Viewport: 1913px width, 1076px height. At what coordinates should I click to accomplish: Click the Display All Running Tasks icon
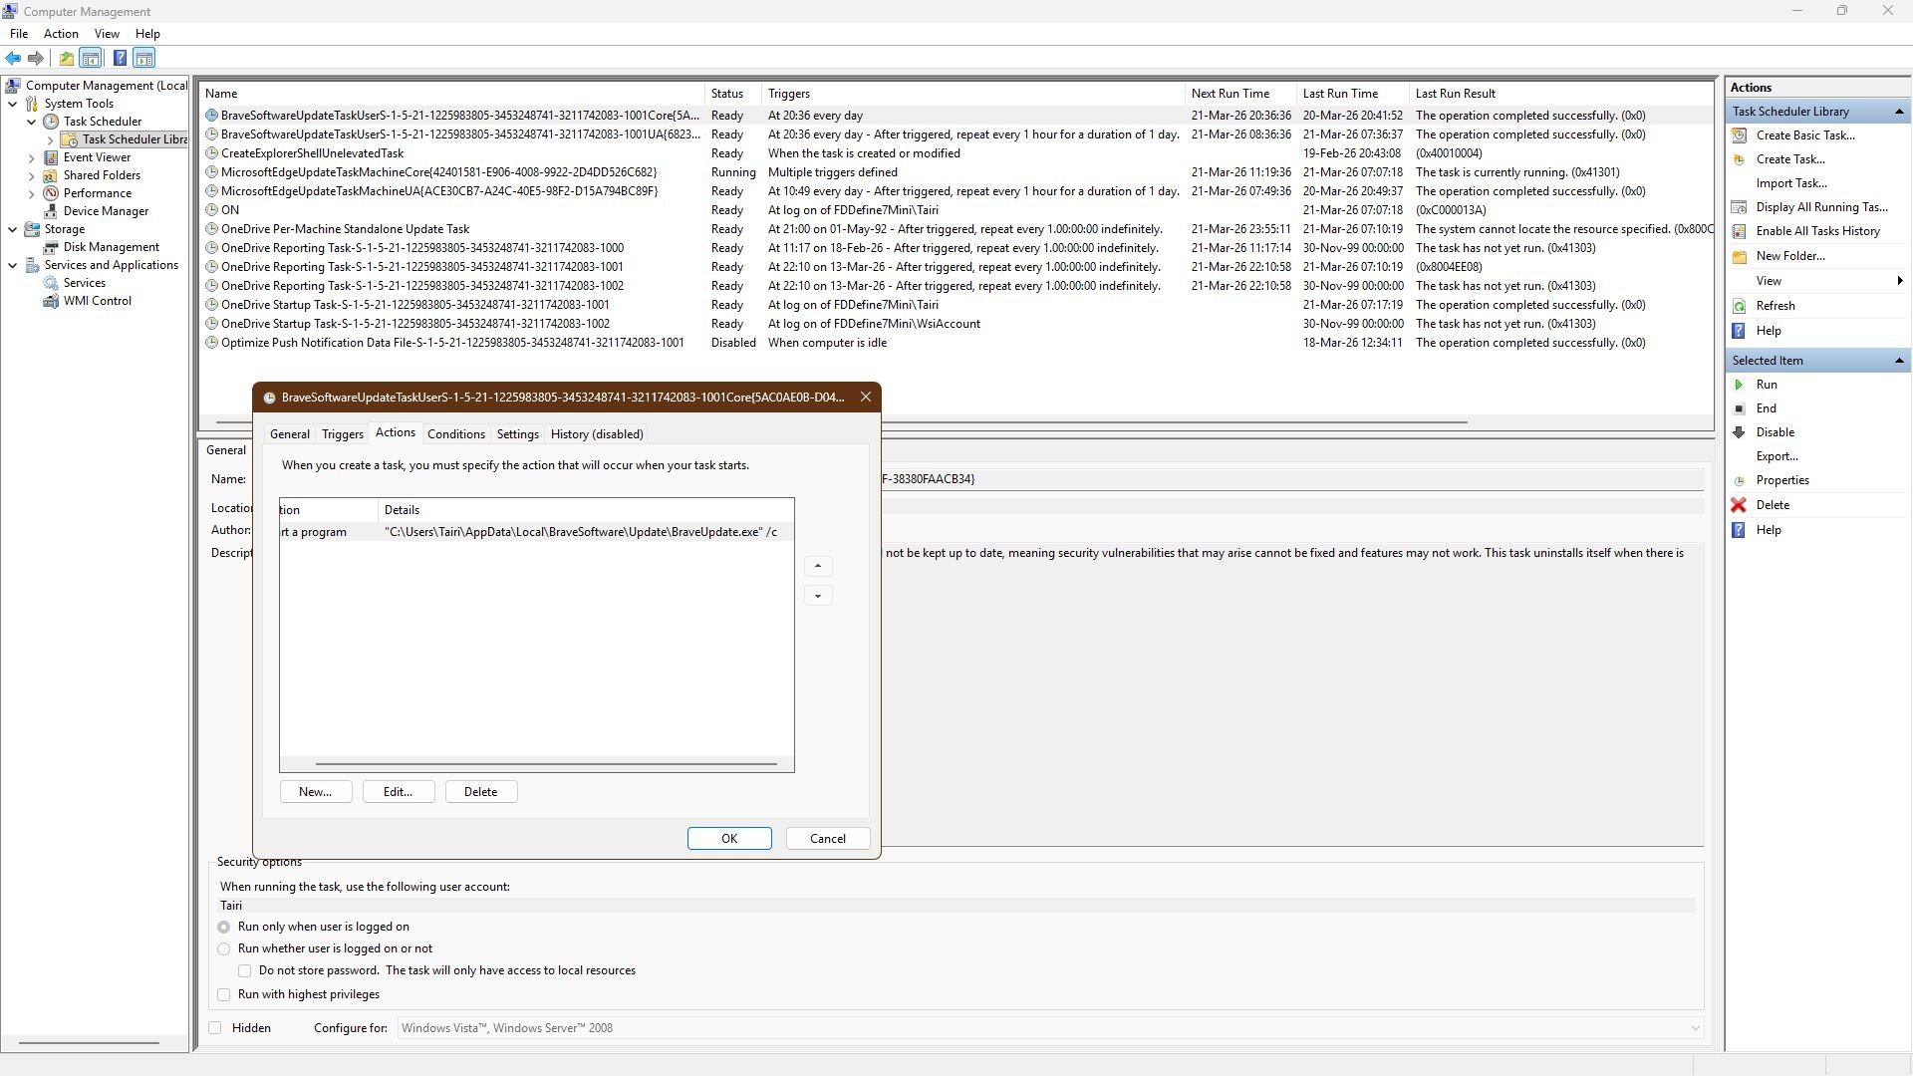coord(1739,207)
